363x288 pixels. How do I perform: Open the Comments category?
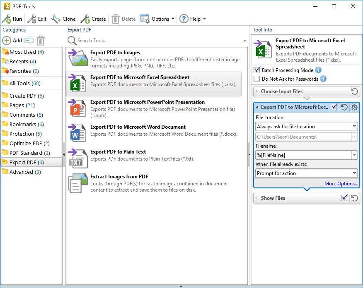pyautogui.click(x=31, y=115)
